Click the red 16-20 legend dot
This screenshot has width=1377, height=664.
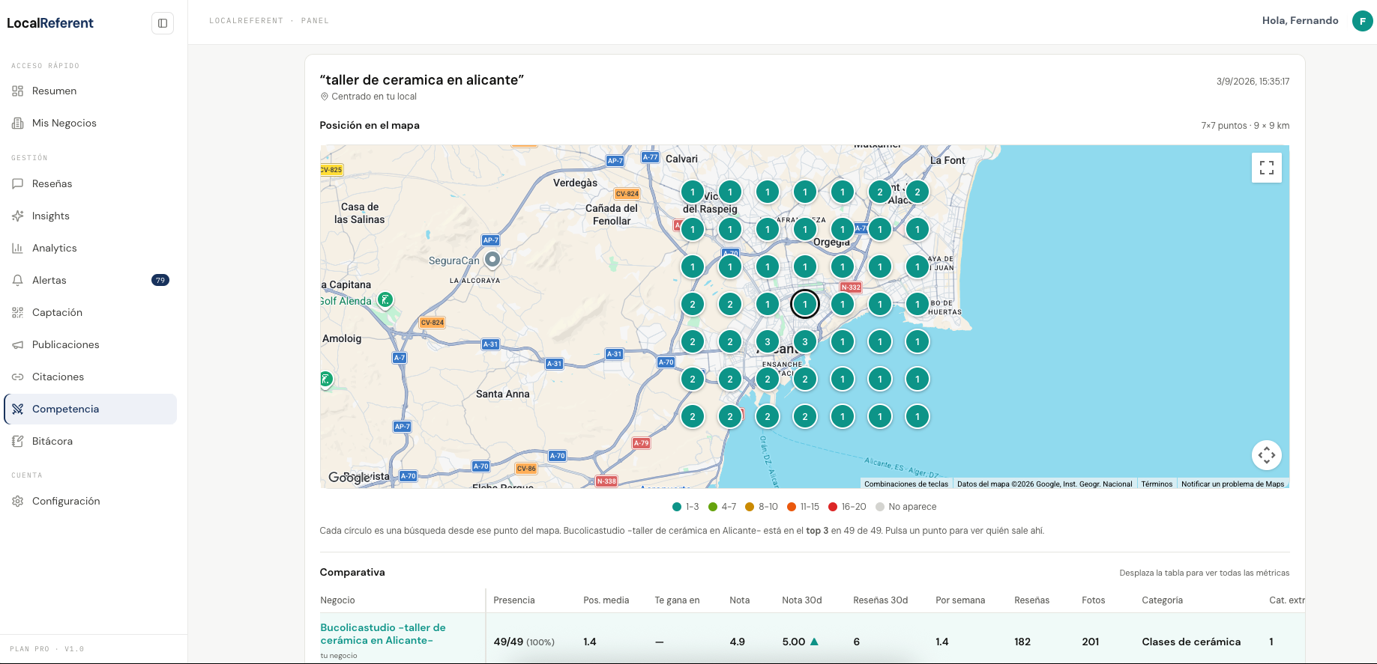(x=833, y=507)
